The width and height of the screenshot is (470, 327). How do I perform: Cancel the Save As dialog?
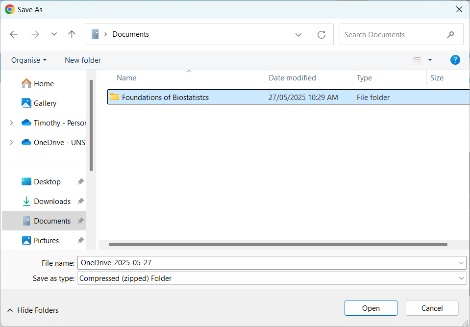point(432,308)
